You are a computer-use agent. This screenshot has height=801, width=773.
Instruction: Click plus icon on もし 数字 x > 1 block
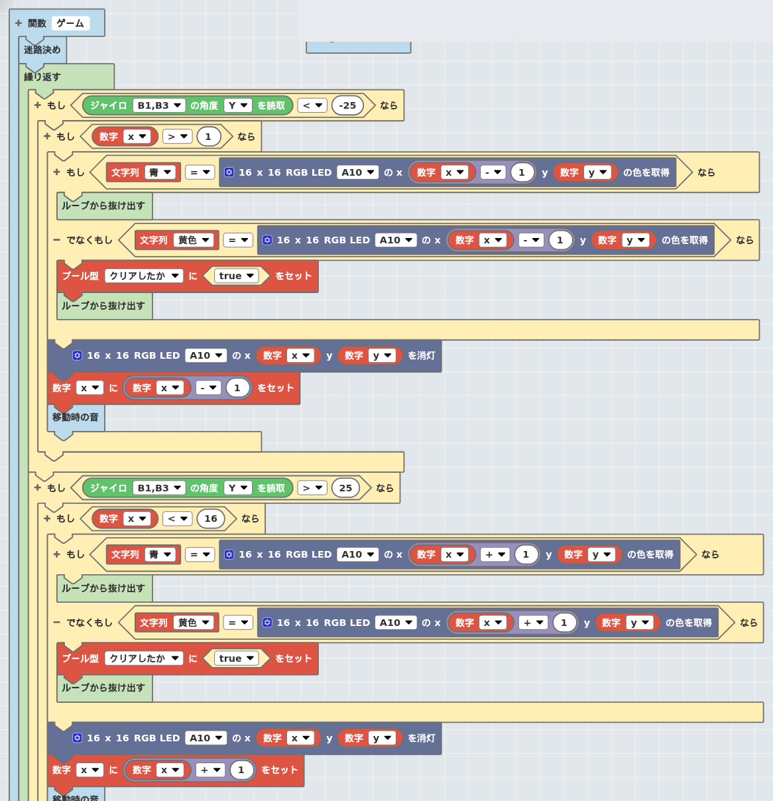click(x=47, y=137)
